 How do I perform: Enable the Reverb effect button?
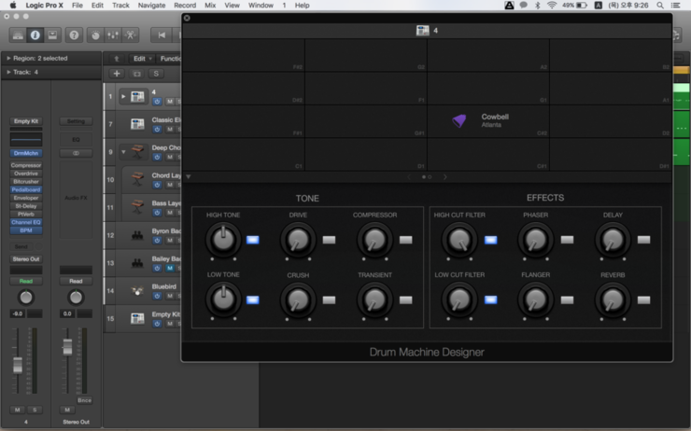pyautogui.click(x=644, y=299)
